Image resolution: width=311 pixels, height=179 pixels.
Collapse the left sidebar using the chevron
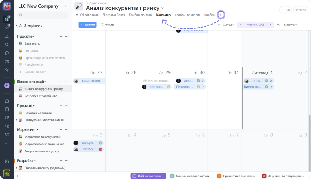pos(66,6)
